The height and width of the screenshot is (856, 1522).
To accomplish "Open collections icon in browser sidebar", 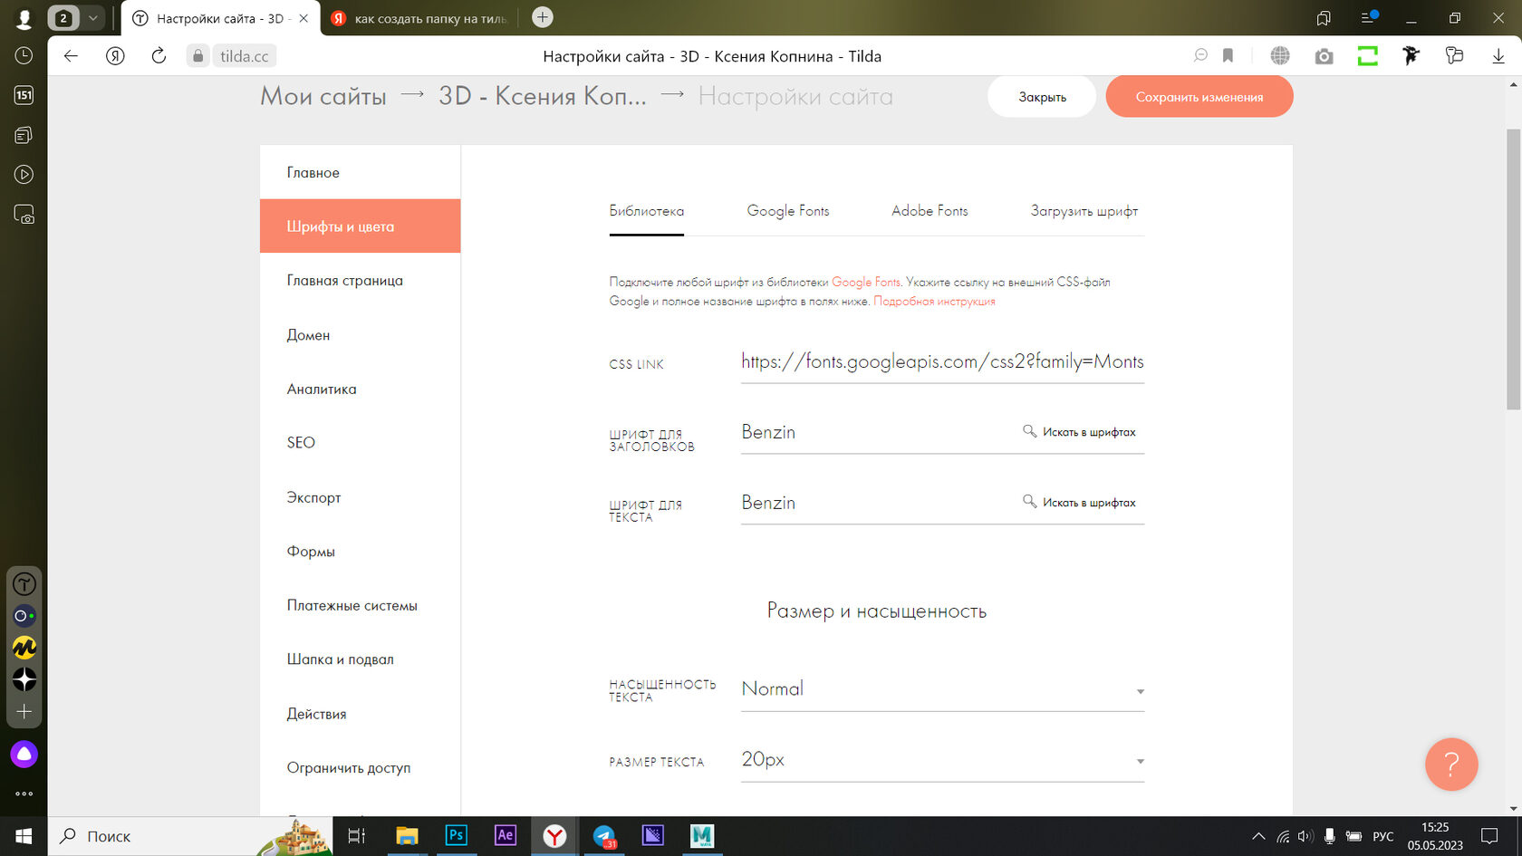I will click(x=24, y=135).
